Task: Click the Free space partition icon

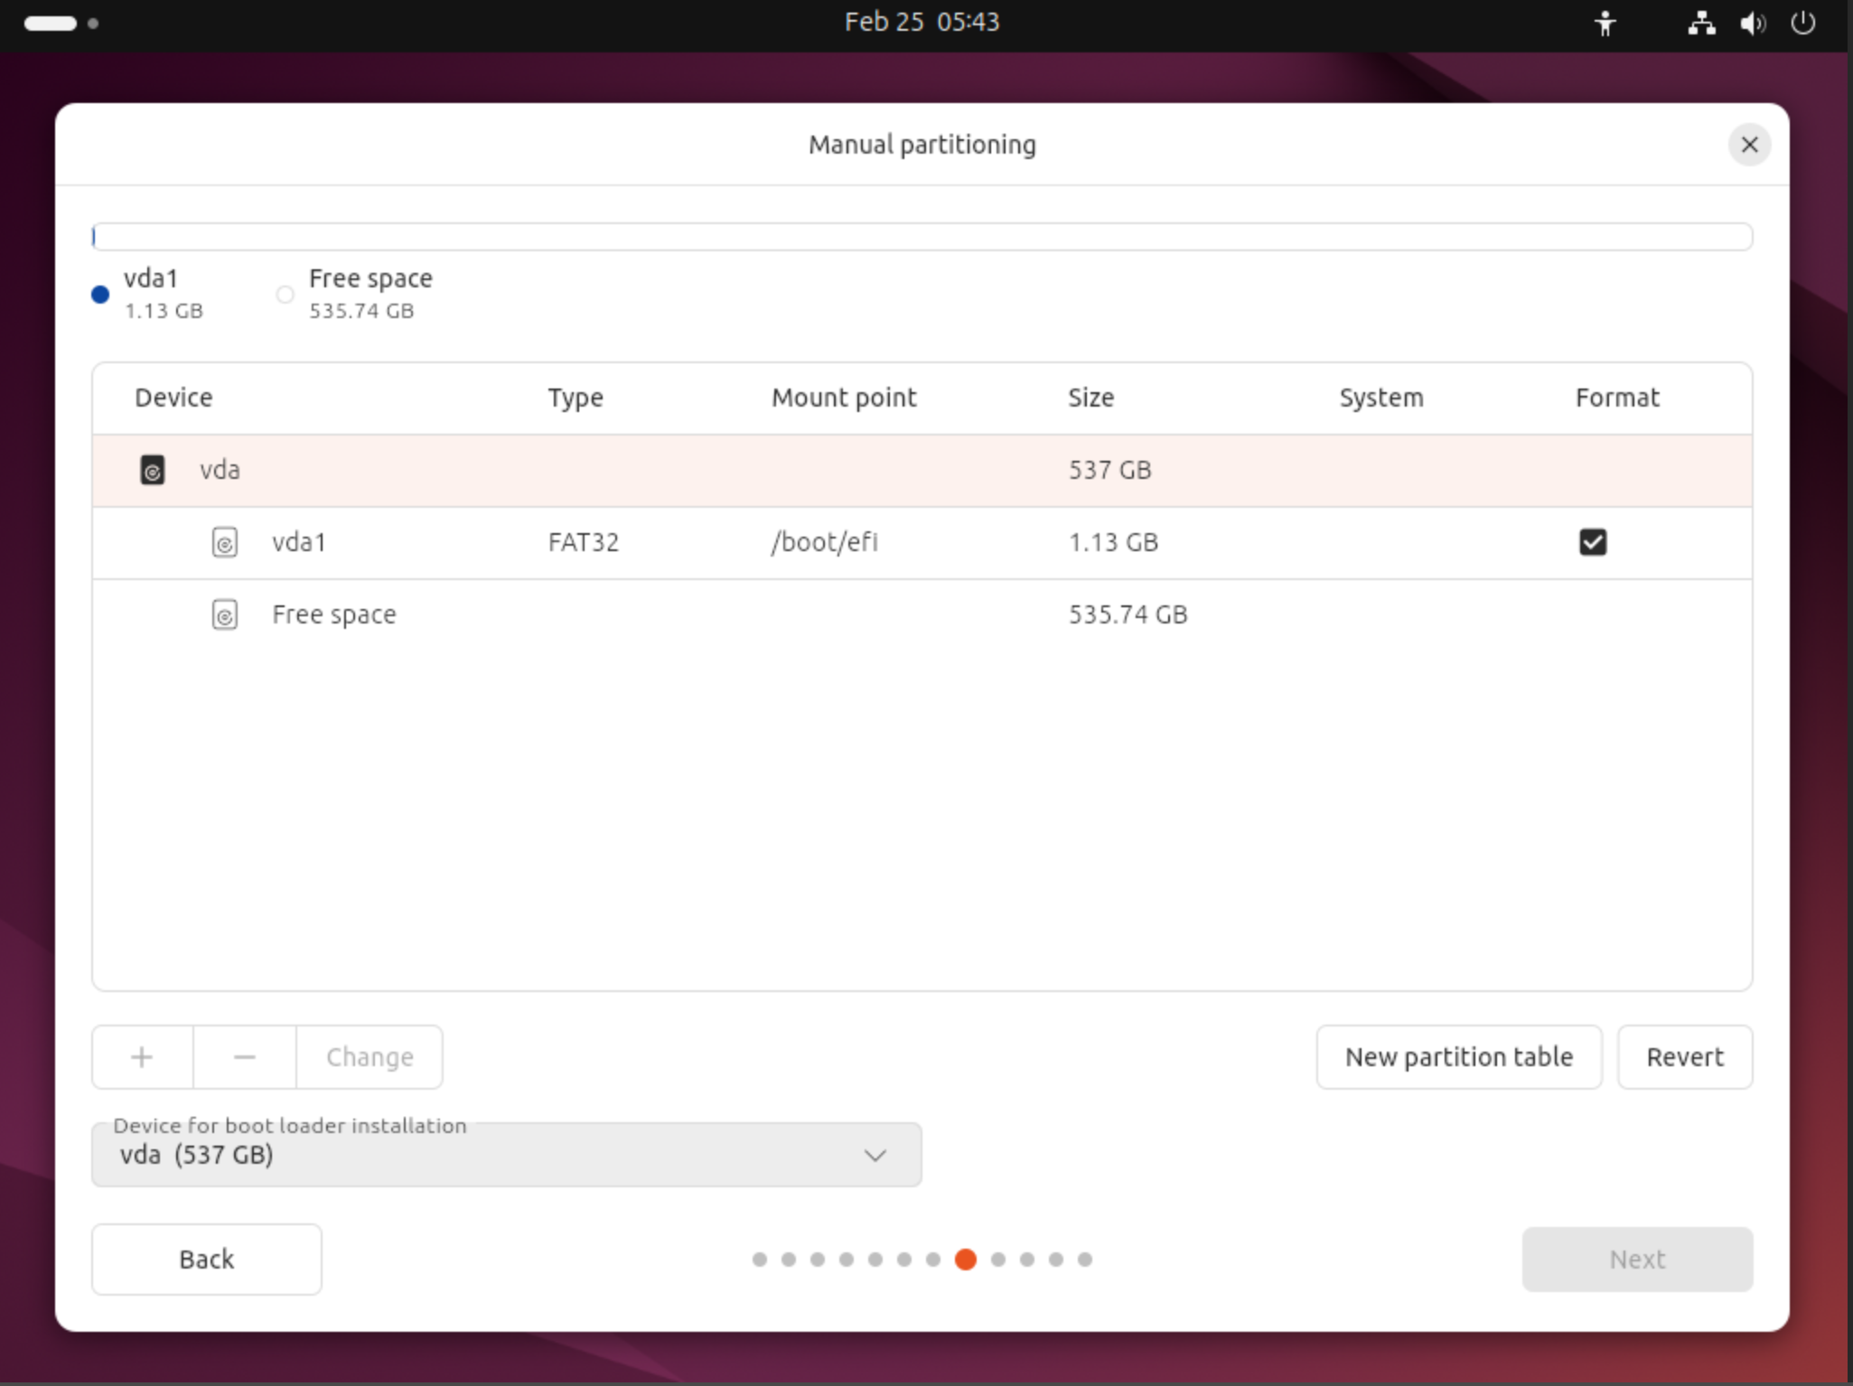Action: point(224,614)
